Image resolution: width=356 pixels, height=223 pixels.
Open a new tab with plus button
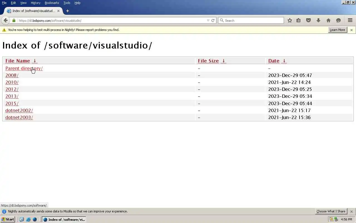67,11
